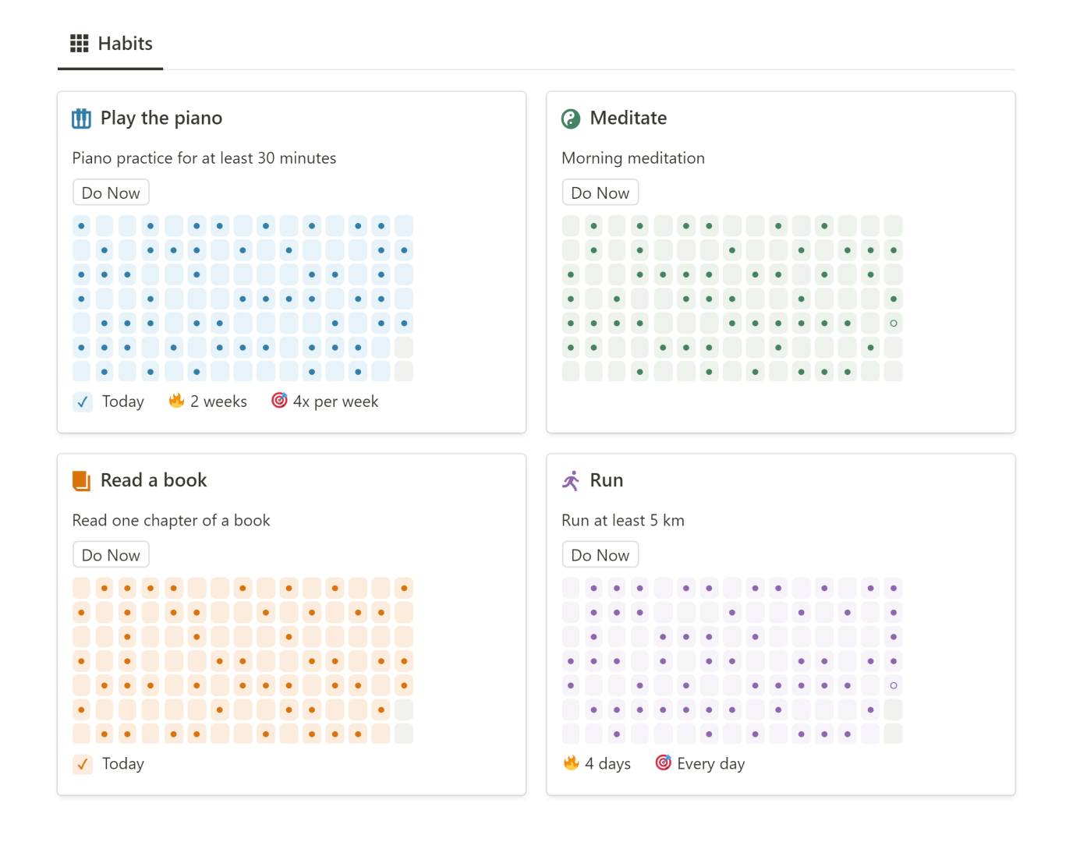Mark the hollow circle day in Run grid

click(x=894, y=686)
